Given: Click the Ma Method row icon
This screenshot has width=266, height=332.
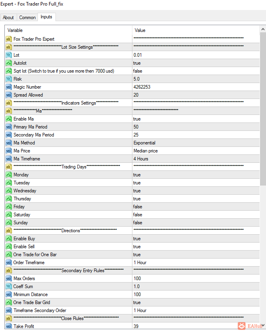Looking at the screenshot, I should click(9, 143).
